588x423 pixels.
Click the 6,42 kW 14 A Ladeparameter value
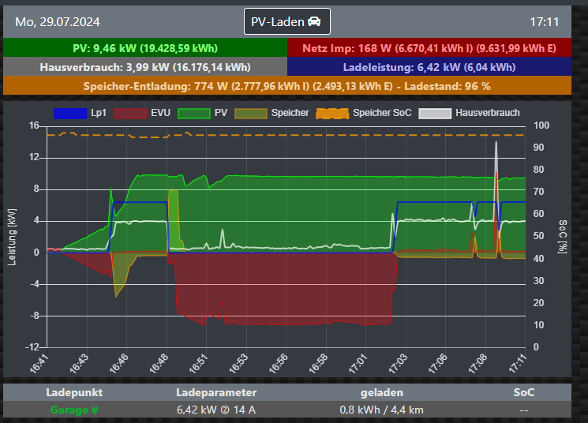tap(215, 410)
